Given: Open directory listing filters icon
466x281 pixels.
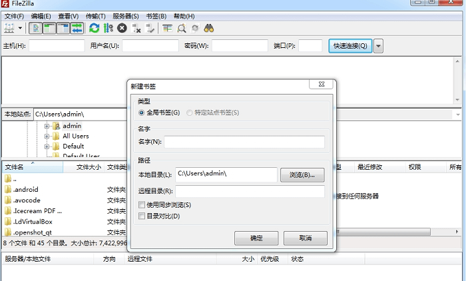Looking at the screenshot, I should tap(167, 29).
